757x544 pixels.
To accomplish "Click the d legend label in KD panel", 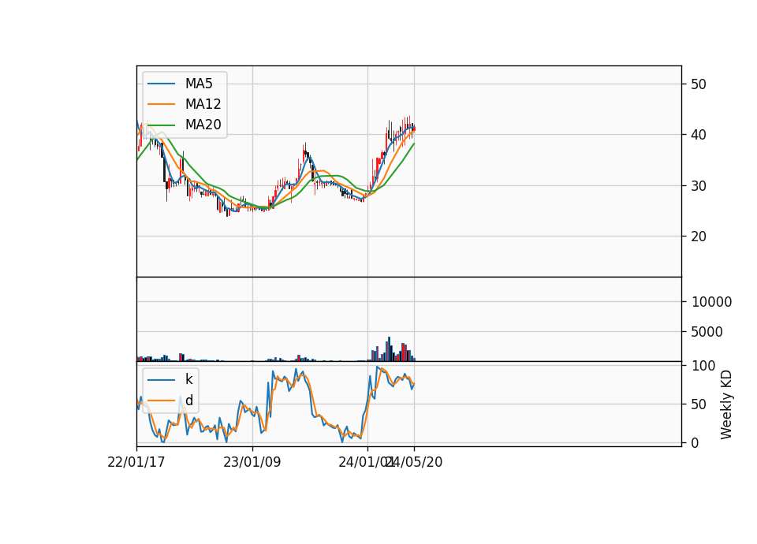I will tap(189, 401).
